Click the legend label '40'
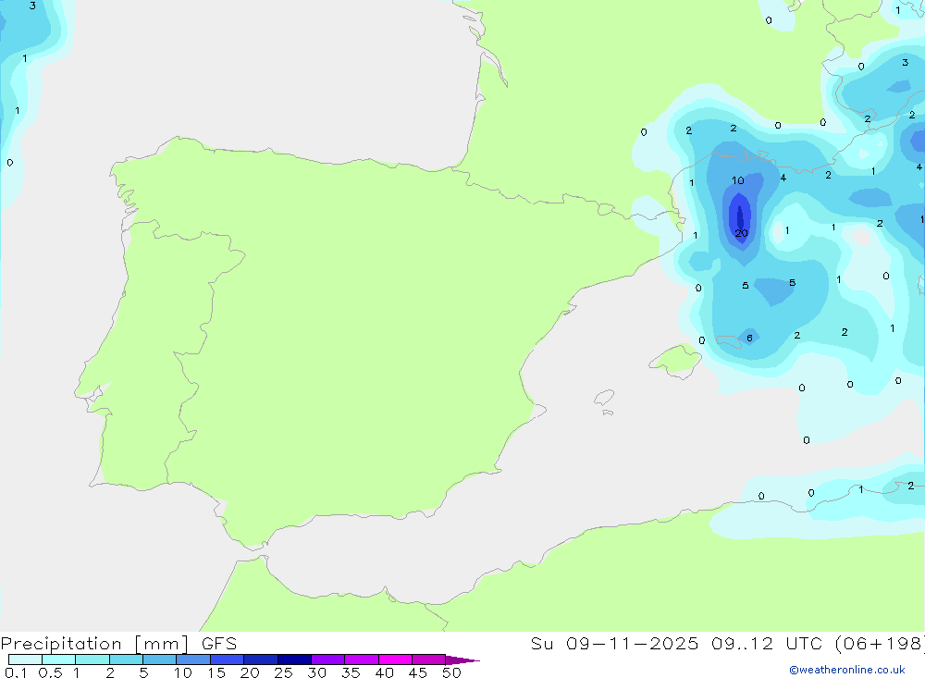925x678 pixels. pos(384,672)
